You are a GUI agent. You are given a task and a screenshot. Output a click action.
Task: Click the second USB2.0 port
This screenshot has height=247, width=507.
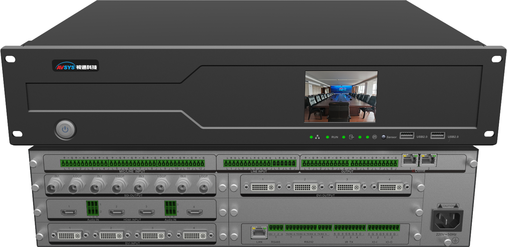click(438, 135)
